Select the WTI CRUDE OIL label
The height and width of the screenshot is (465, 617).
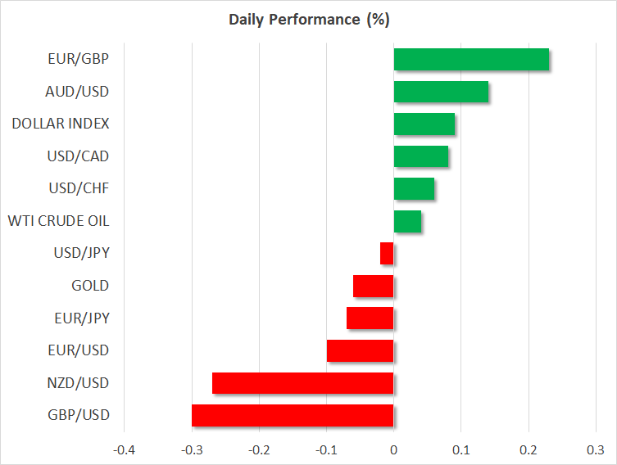[x=59, y=221]
